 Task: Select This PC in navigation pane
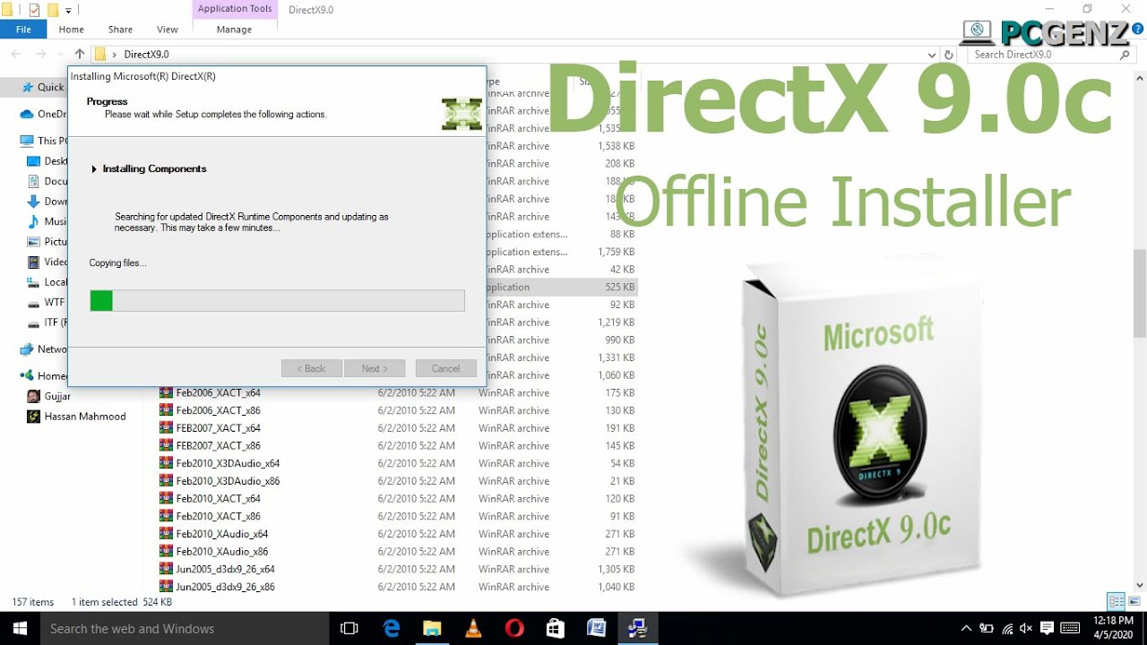[x=44, y=141]
